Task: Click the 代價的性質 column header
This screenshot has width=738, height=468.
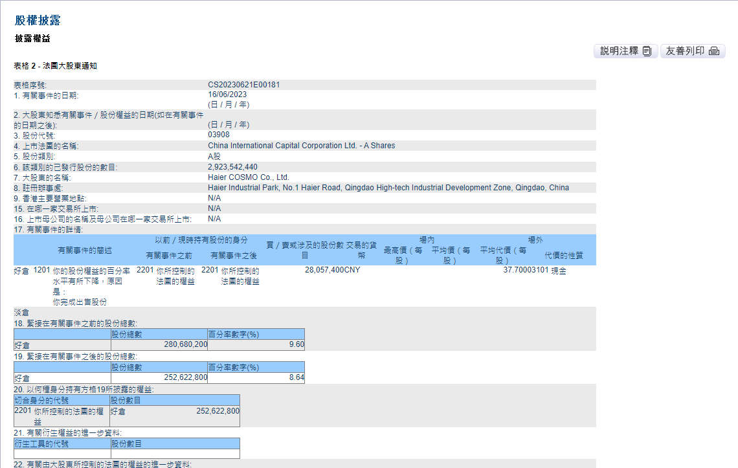Action: (564, 255)
